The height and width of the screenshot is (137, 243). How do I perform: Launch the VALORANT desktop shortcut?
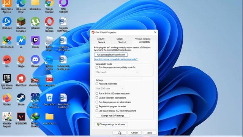[x=21, y=117]
